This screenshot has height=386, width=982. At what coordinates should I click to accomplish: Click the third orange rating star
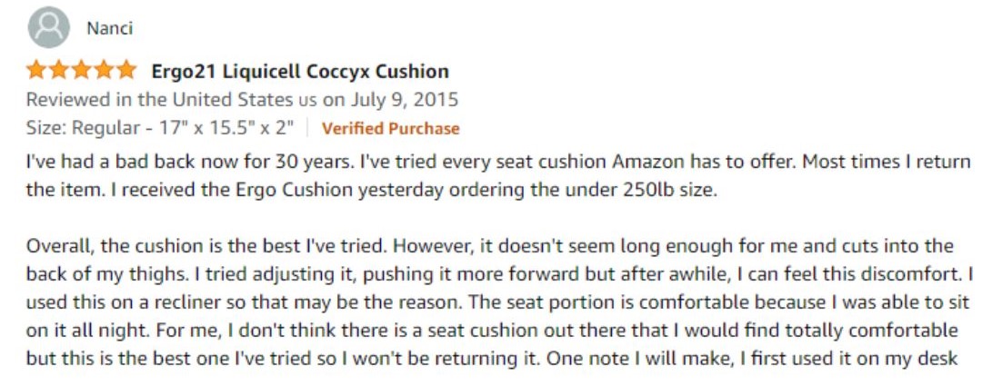click(x=82, y=69)
